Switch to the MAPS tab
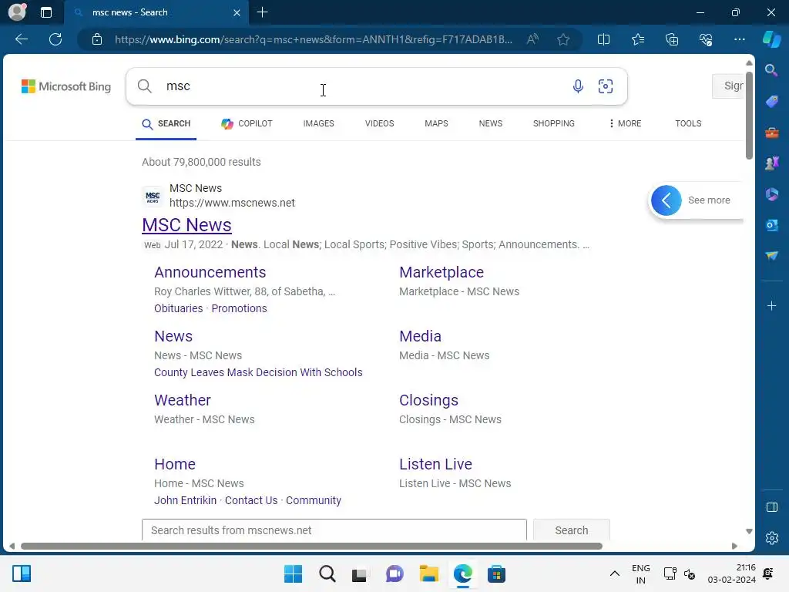 coord(436,123)
